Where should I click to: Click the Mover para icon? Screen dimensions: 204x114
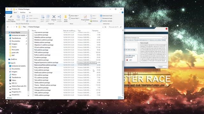[x=42, y=17]
